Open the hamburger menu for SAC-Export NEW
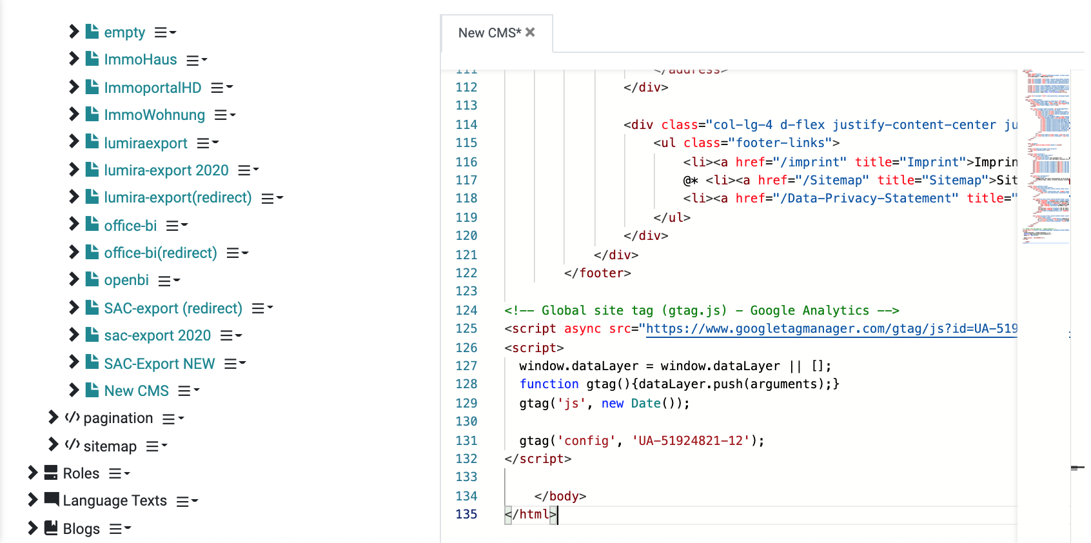Viewport: 1091px width, 543px height. (235, 364)
